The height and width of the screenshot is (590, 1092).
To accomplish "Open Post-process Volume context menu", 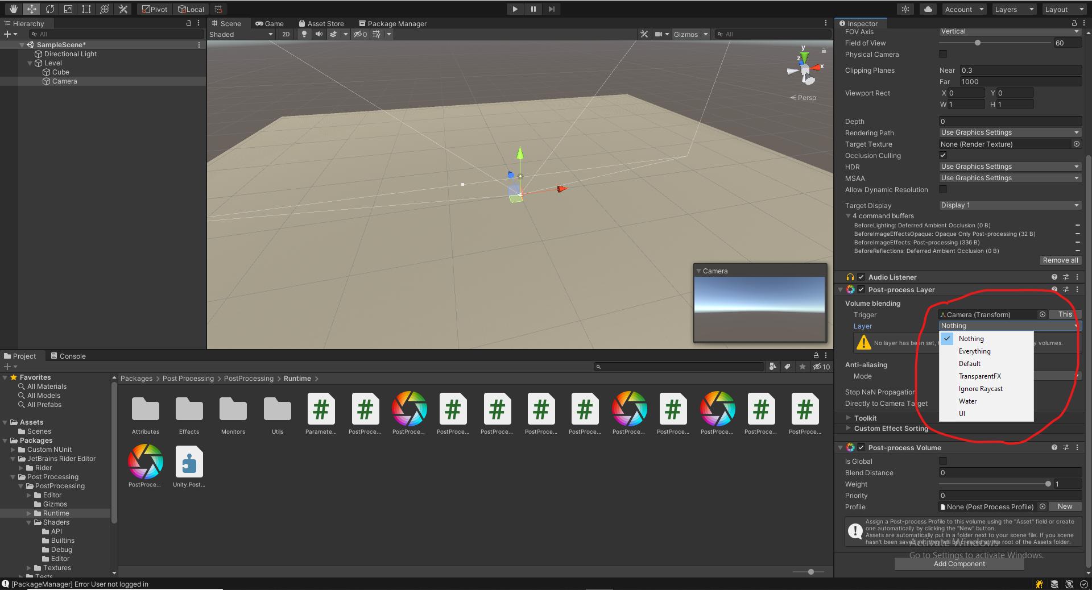I will pos(1077,447).
